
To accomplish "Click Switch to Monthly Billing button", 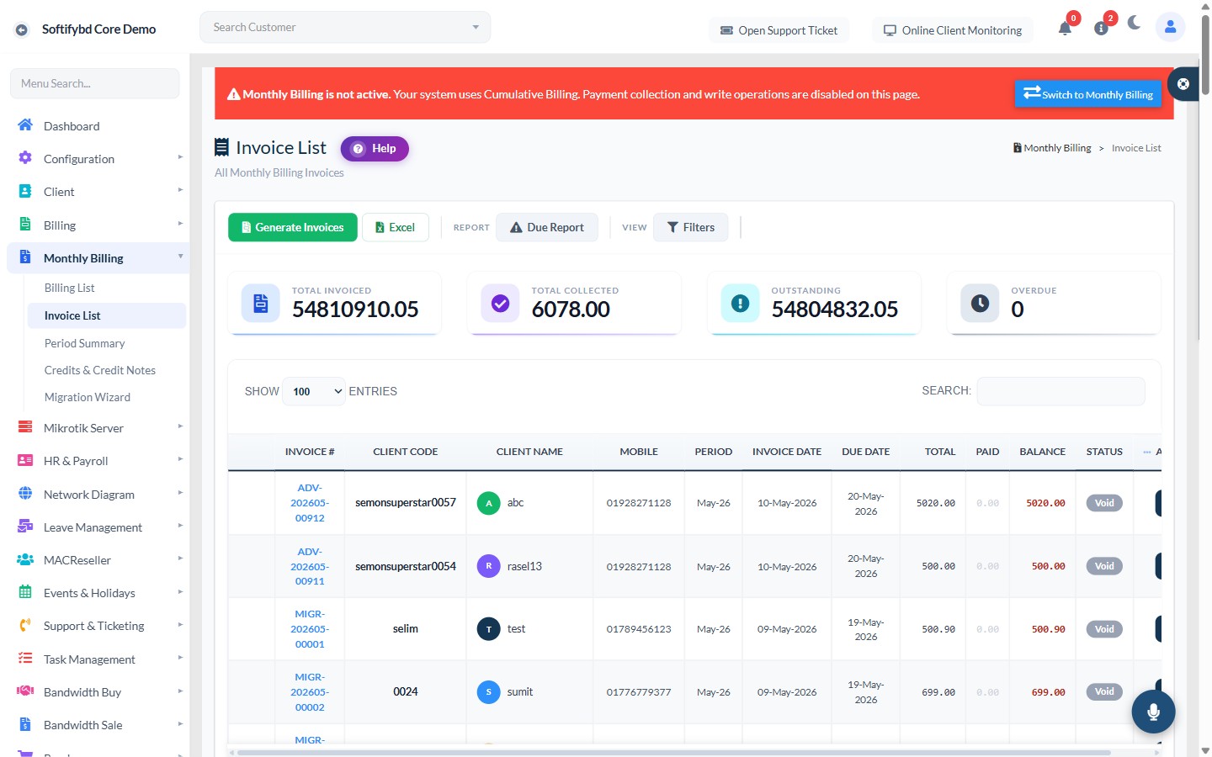I will click(x=1088, y=93).
